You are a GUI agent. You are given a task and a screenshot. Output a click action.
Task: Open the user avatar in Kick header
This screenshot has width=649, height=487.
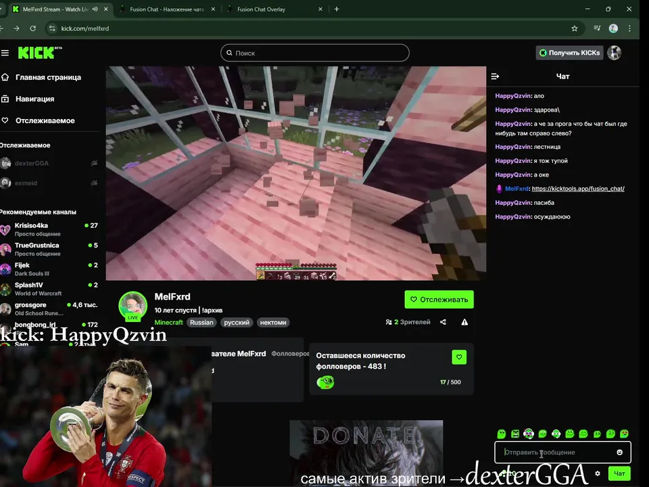[615, 53]
